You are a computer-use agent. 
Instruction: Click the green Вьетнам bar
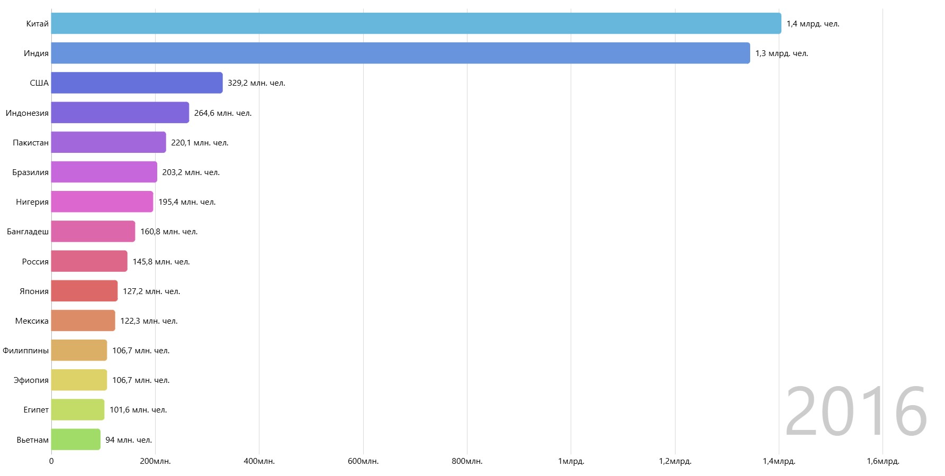click(x=76, y=440)
